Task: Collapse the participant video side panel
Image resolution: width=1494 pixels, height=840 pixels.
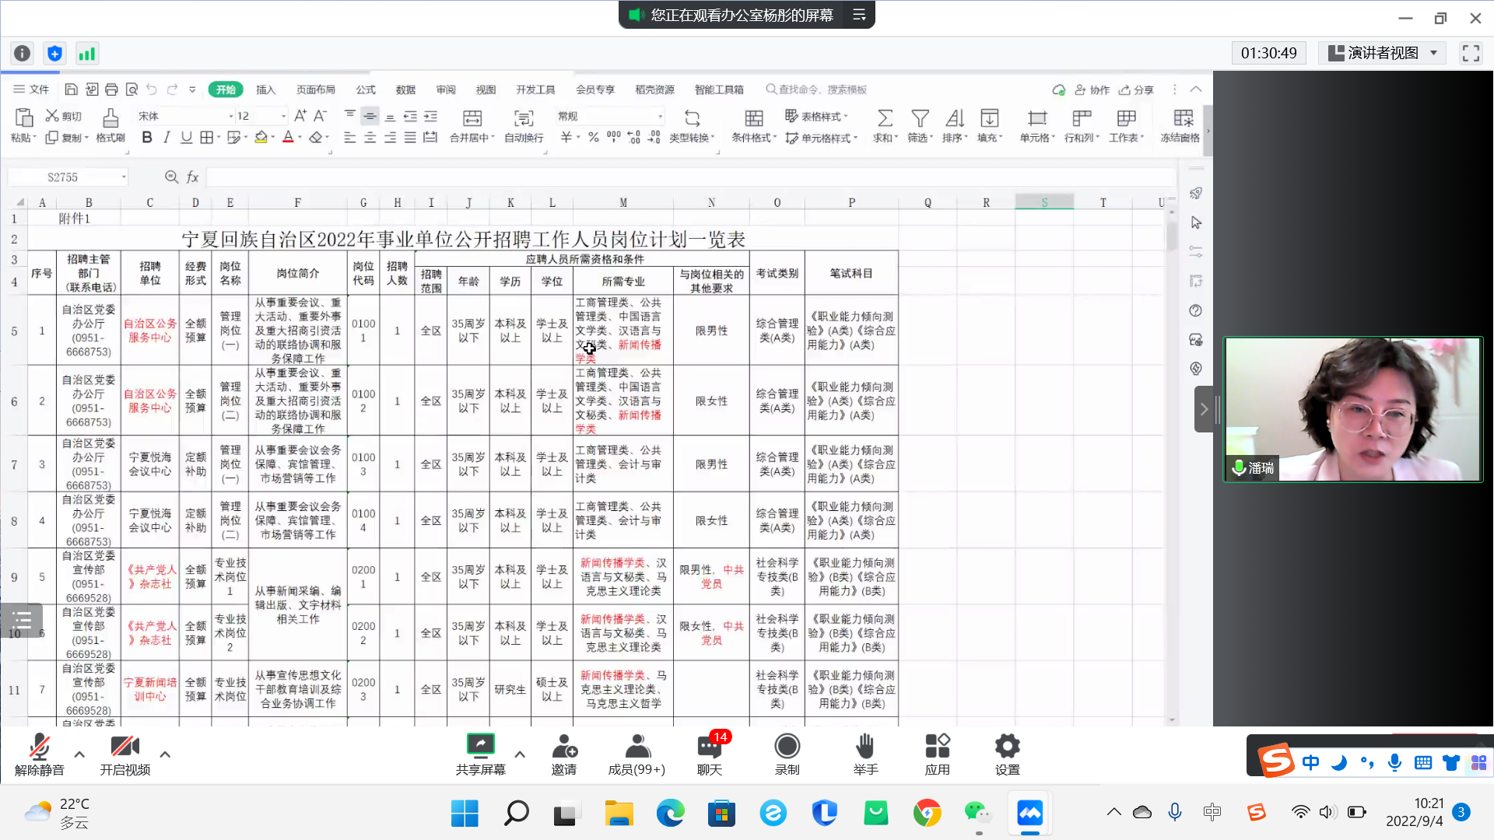Action: pos(1204,409)
